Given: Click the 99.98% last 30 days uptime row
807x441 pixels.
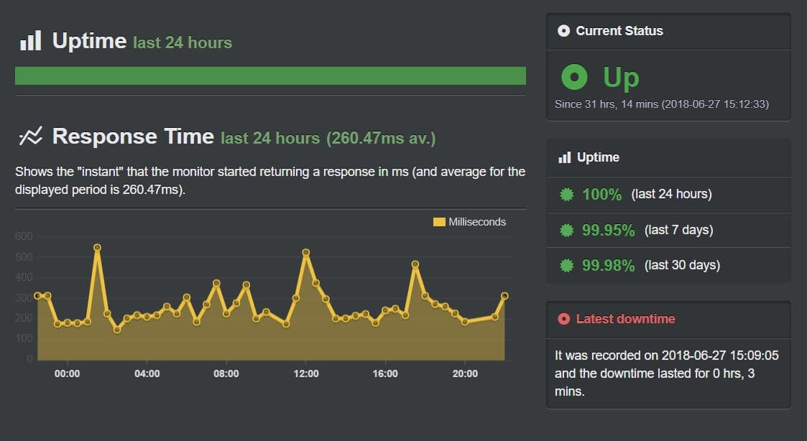Looking at the screenshot, I should click(668, 265).
